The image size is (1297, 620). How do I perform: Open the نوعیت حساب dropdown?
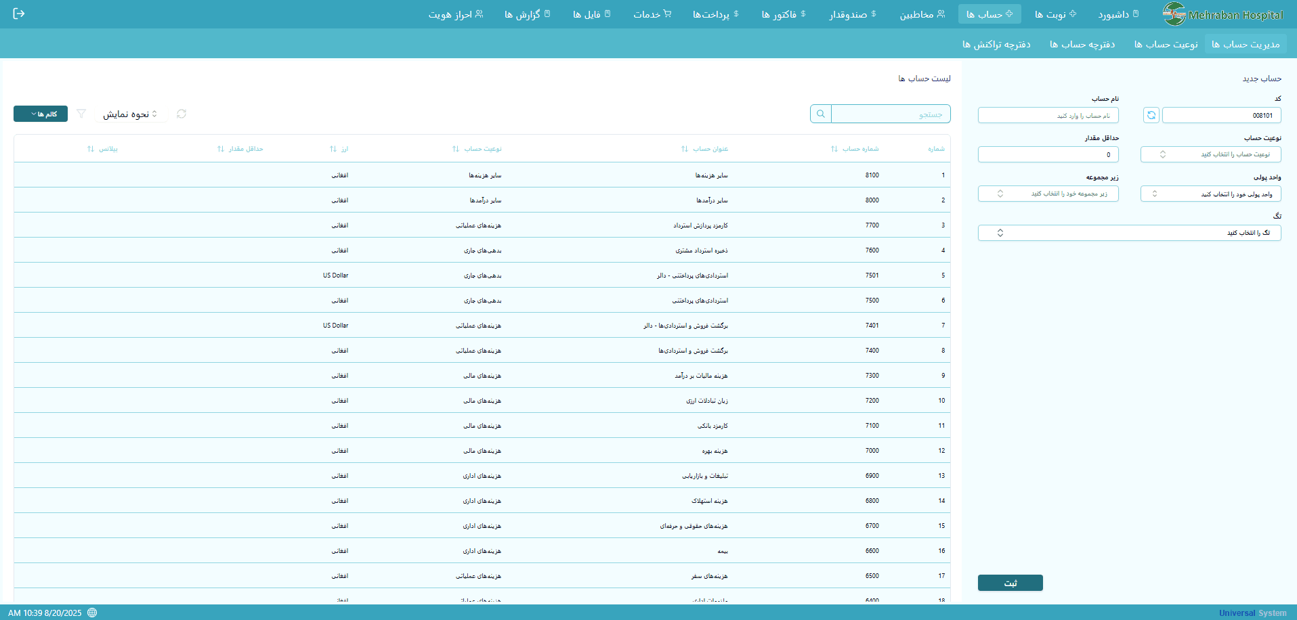coord(1210,154)
